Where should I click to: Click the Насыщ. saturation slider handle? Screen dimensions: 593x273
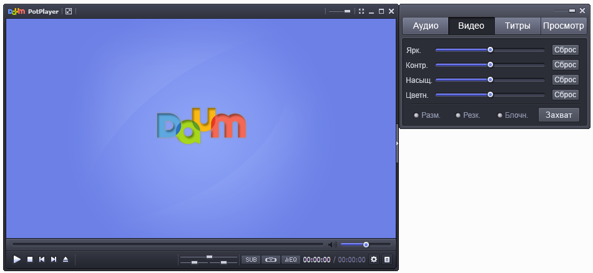click(x=490, y=80)
